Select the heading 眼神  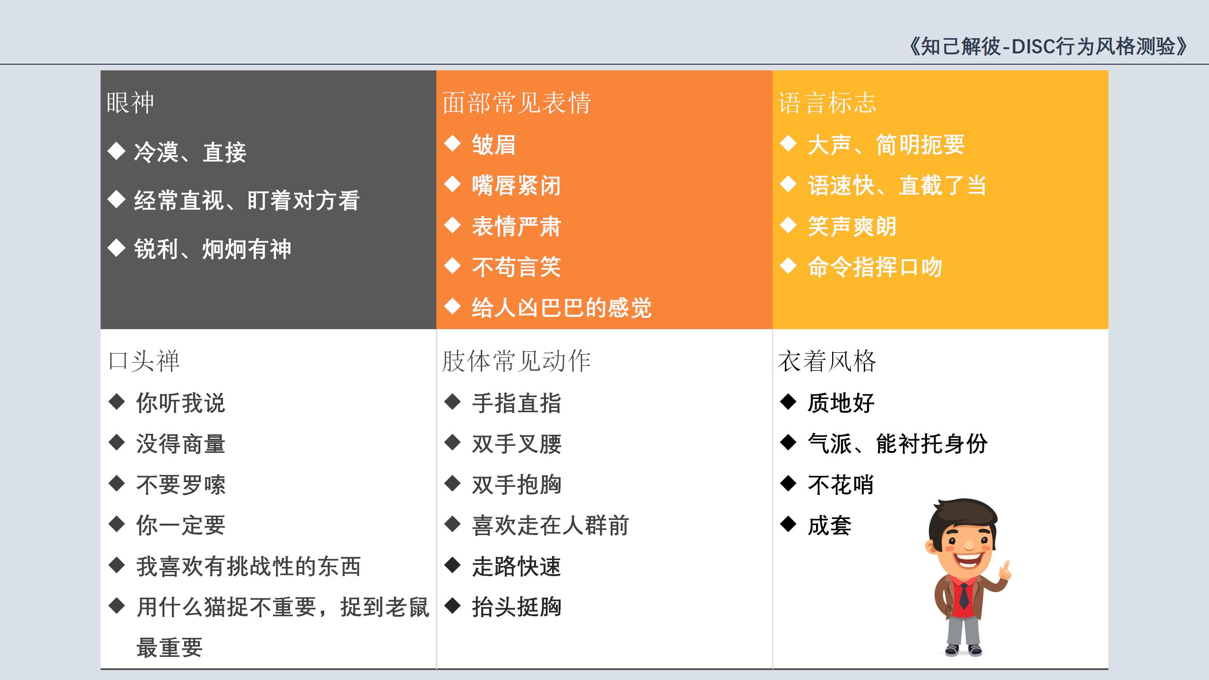pyautogui.click(x=130, y=102)
